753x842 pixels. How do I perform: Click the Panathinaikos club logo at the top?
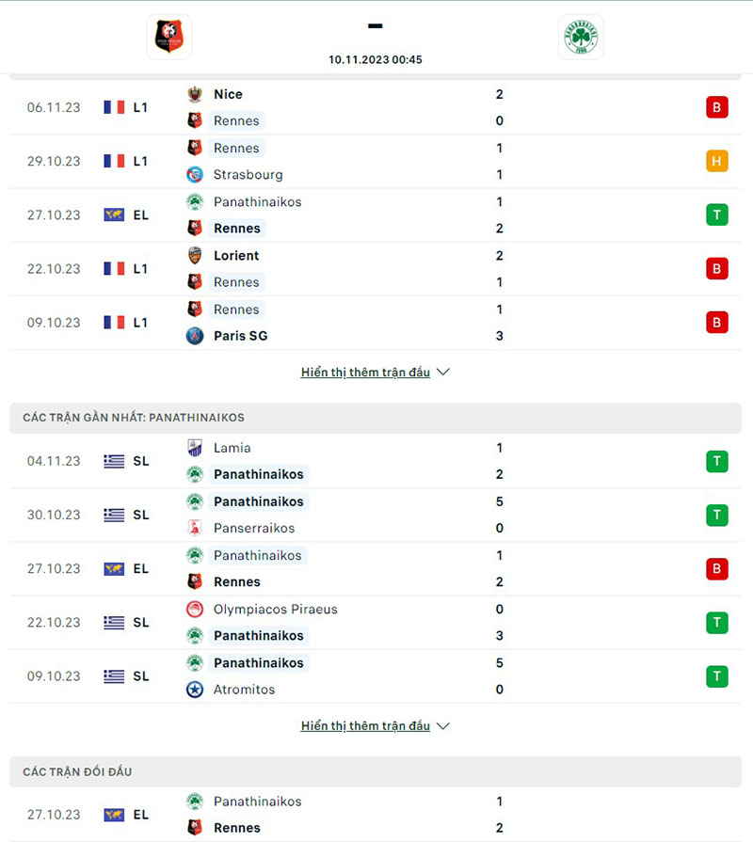[581, 38]
